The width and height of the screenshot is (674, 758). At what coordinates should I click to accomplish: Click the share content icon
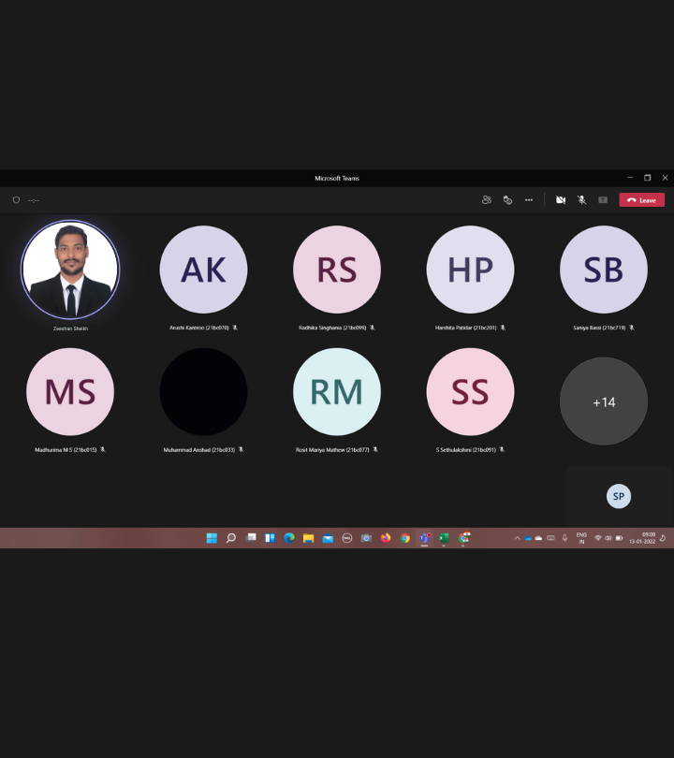click(x=603, y=200)
